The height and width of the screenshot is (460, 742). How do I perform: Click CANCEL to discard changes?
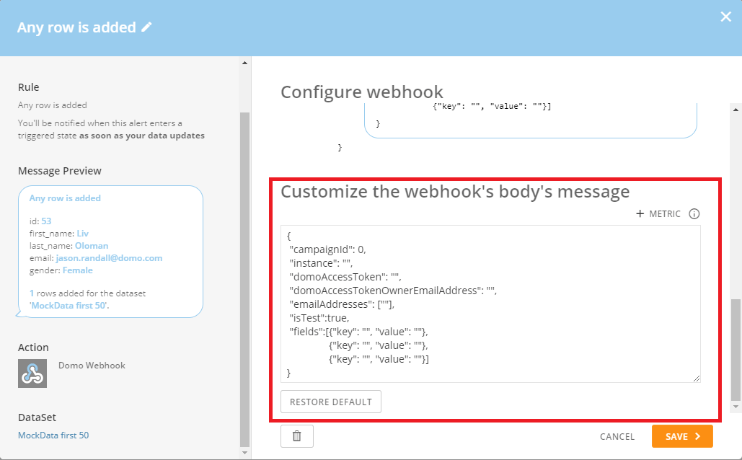(617, 436)
